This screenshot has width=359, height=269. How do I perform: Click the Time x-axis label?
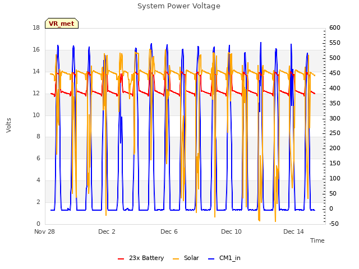(x=317, y=240)
